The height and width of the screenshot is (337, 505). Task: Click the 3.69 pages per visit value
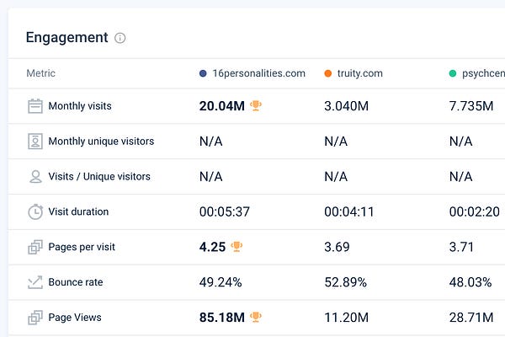[337, 247]
